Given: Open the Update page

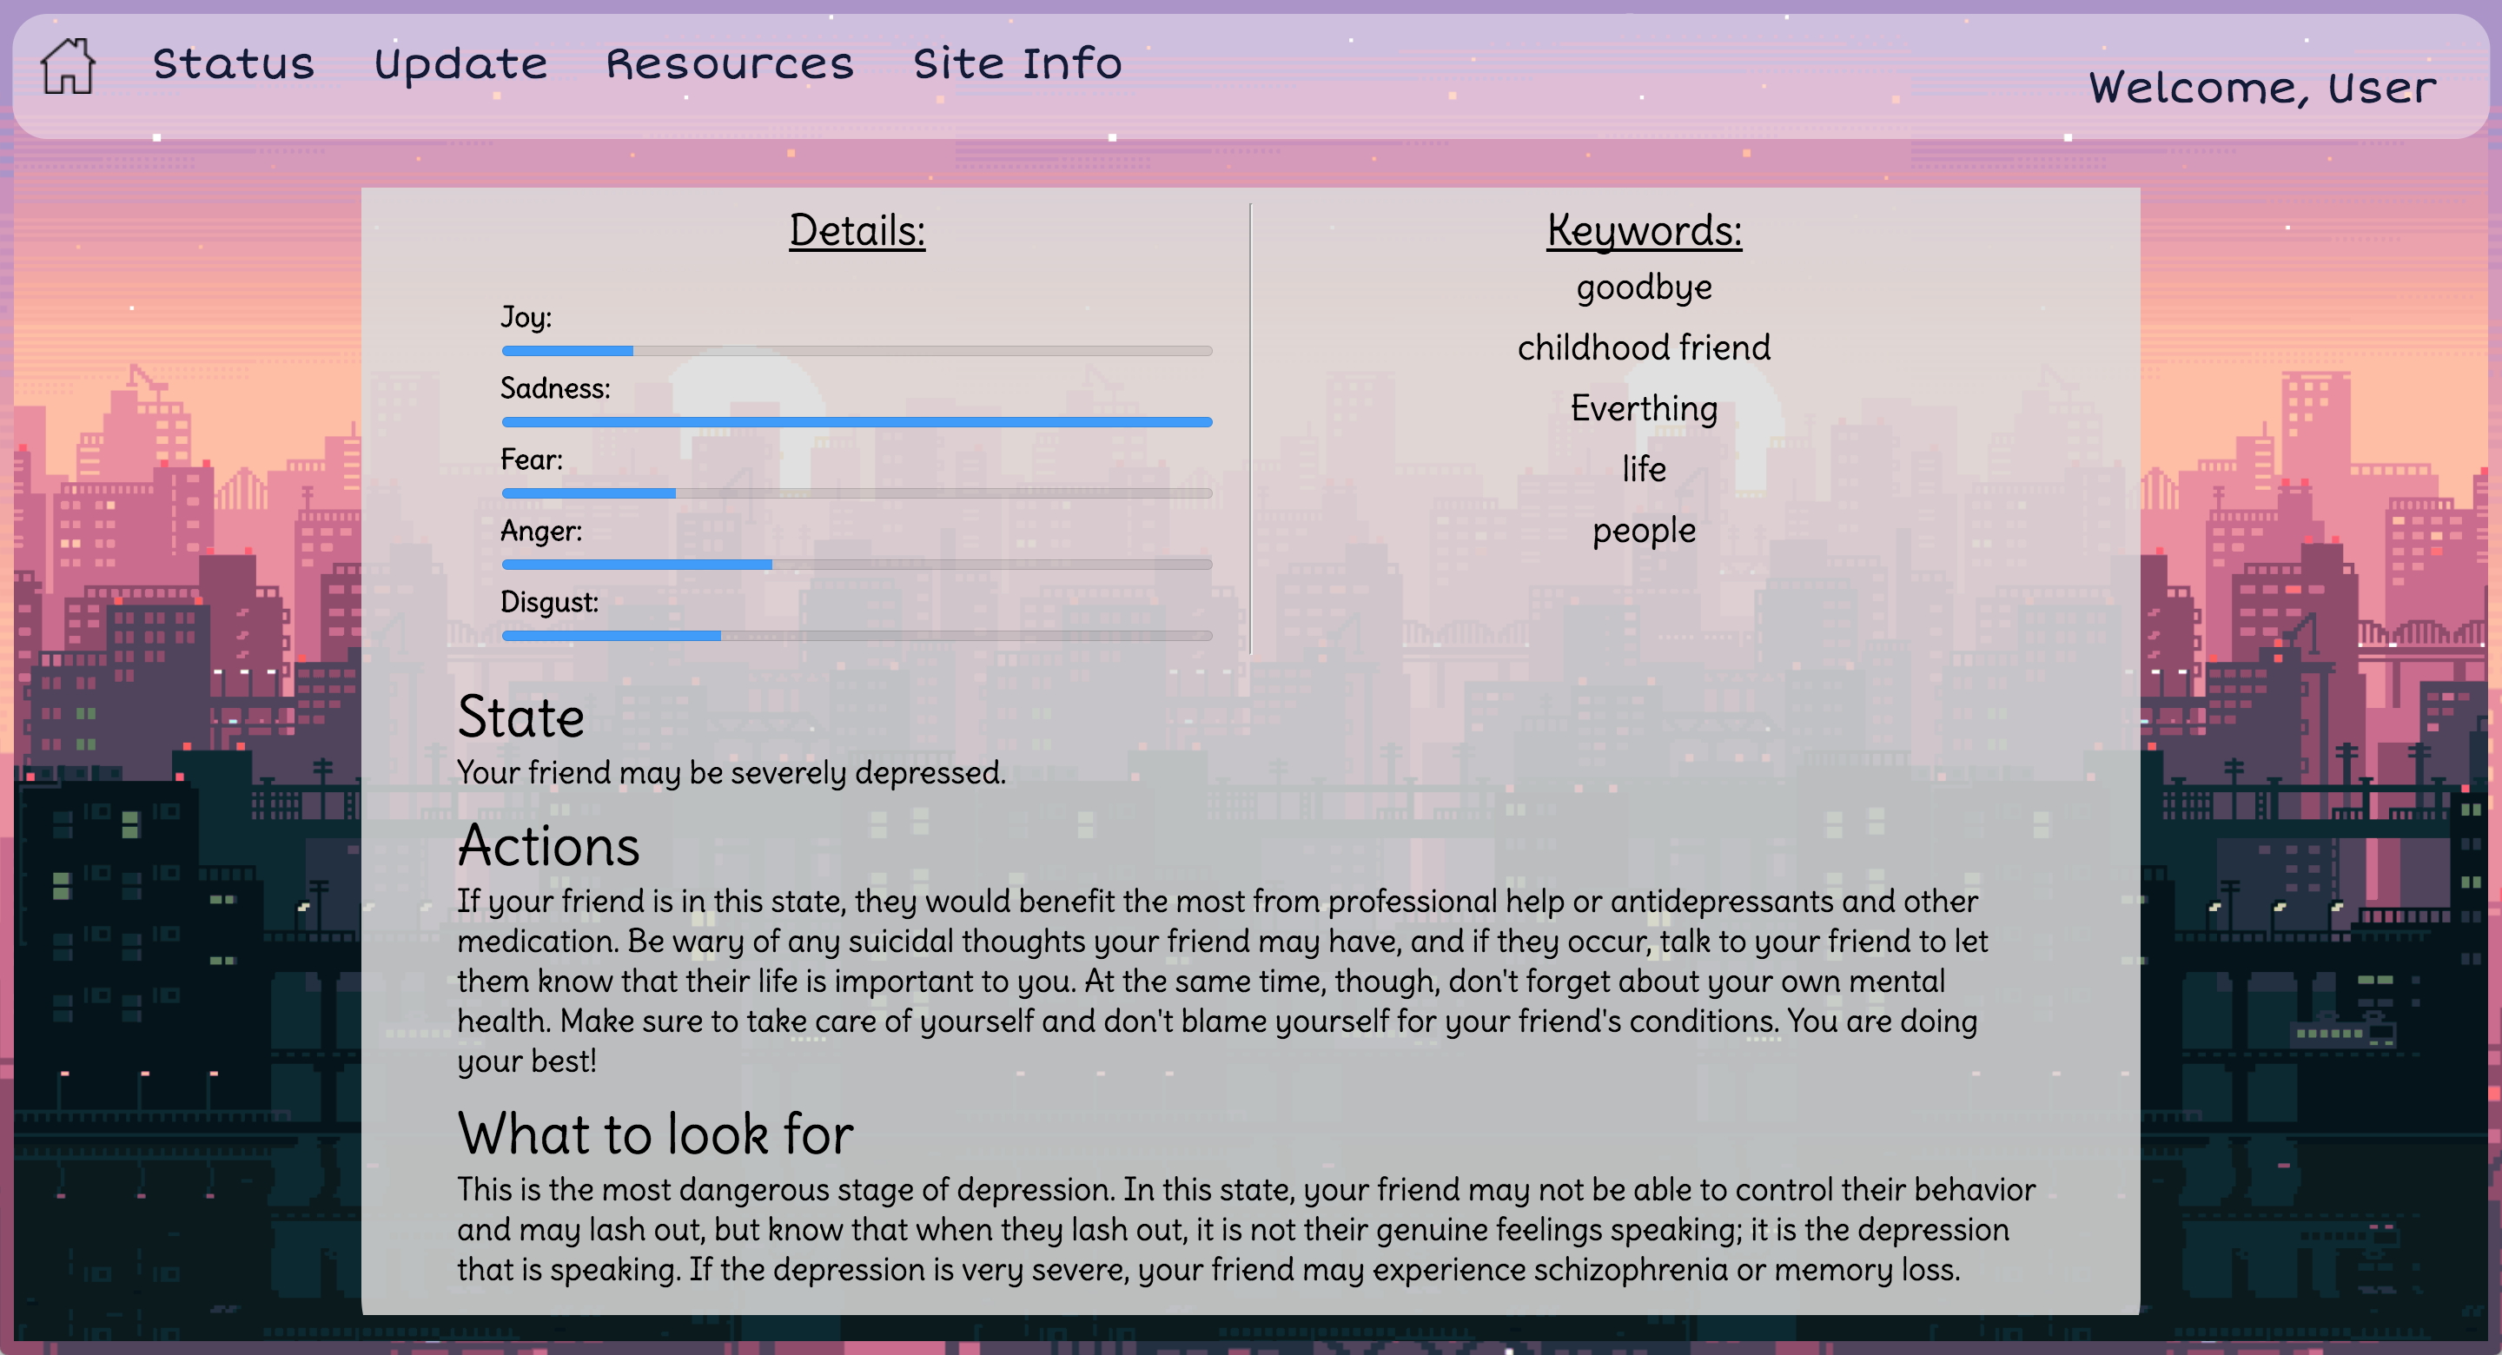Looking at the screenshot, I should pos(460,64).
